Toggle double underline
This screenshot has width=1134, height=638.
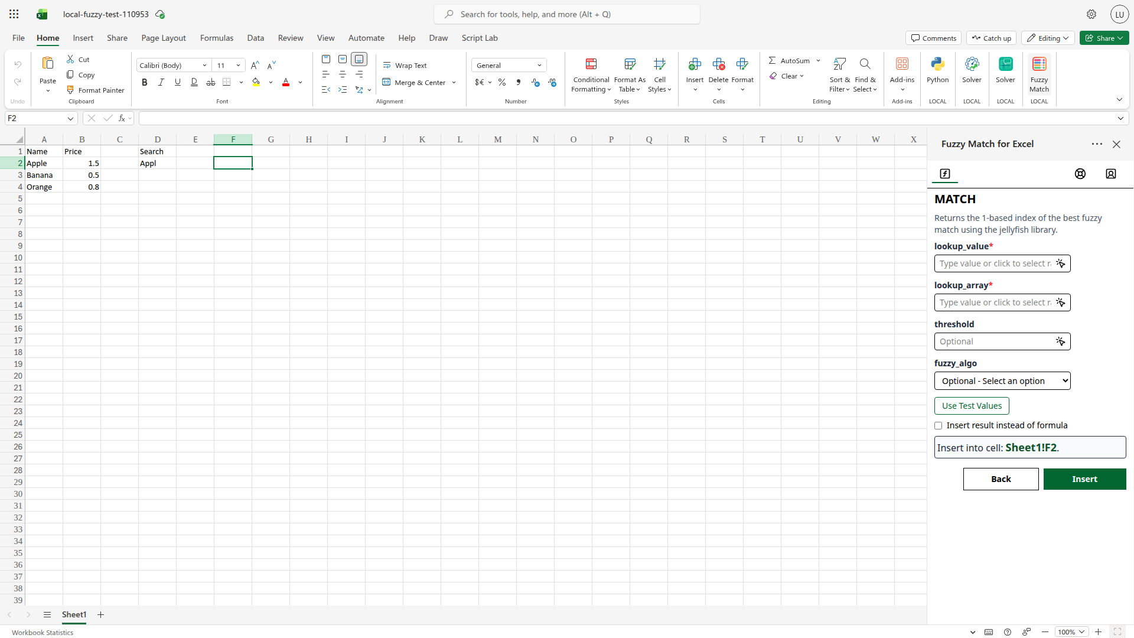tap(194, 82)
